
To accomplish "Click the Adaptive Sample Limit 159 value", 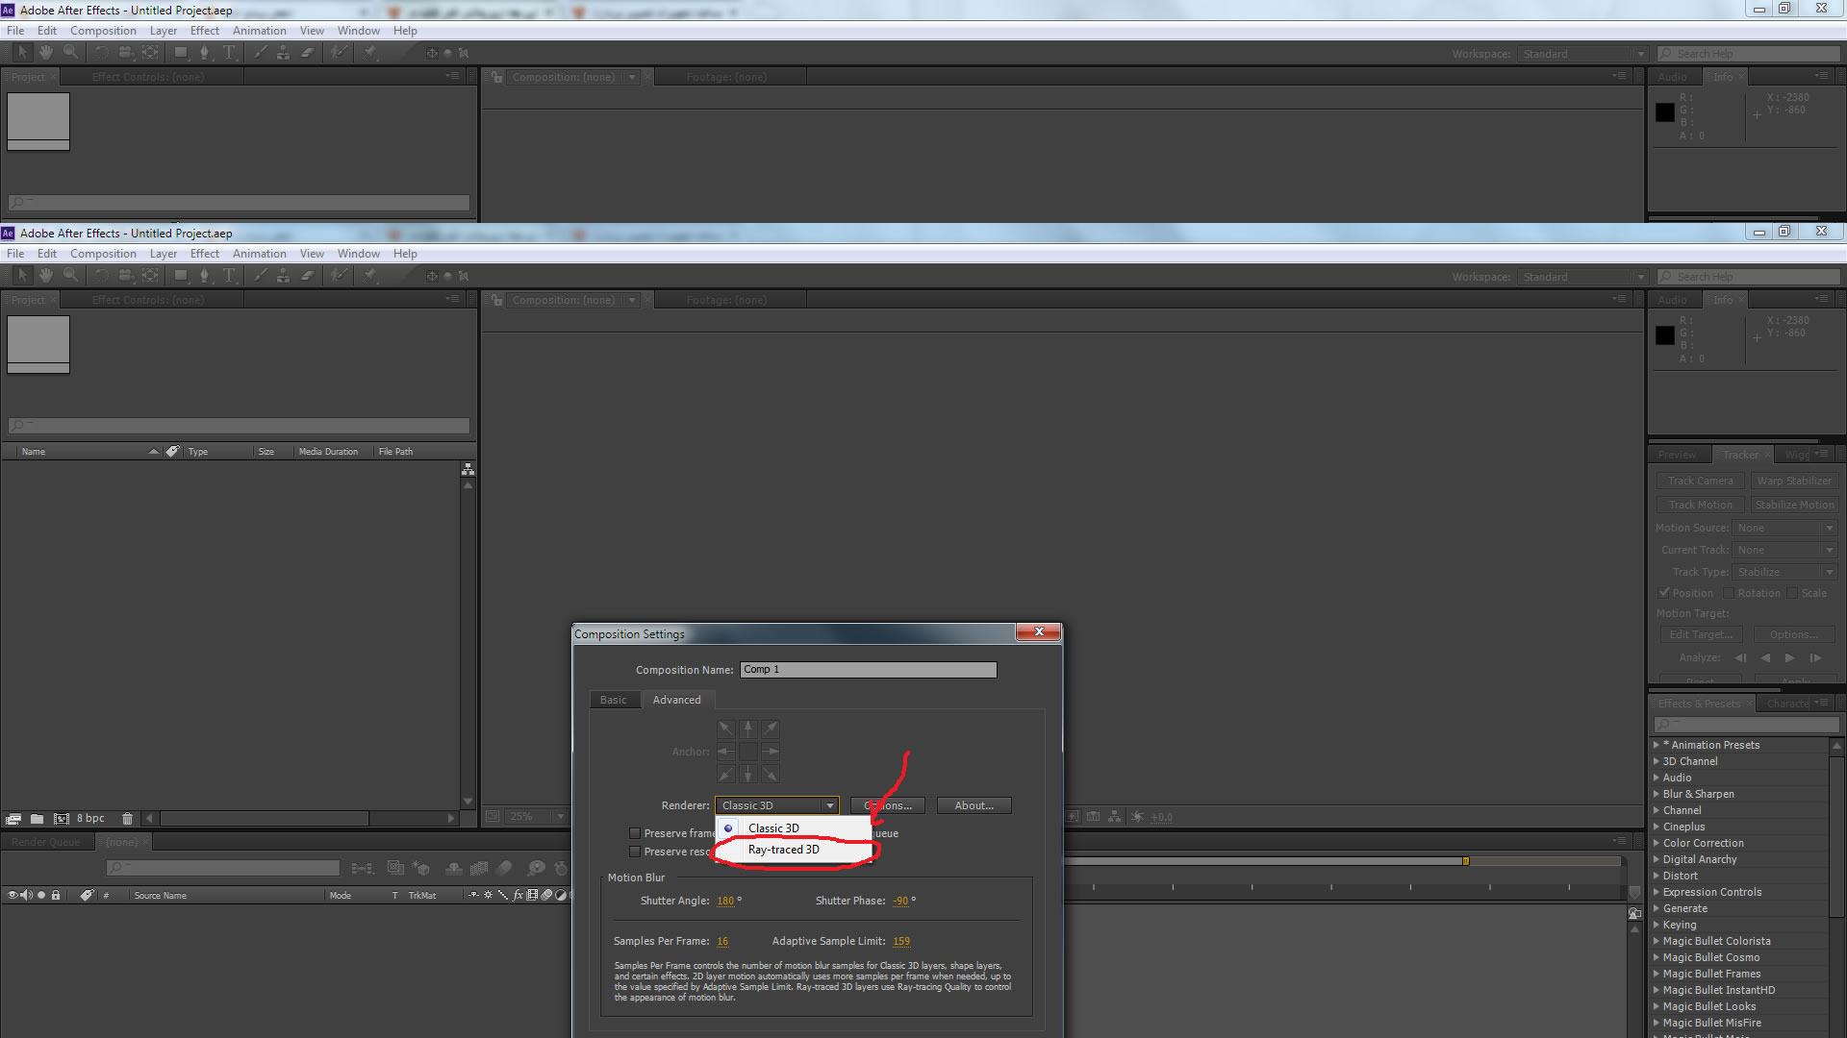I will [x=901, y=941].
